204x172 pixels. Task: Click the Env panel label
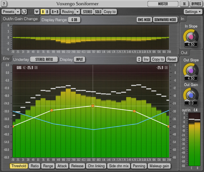[6, 59]
